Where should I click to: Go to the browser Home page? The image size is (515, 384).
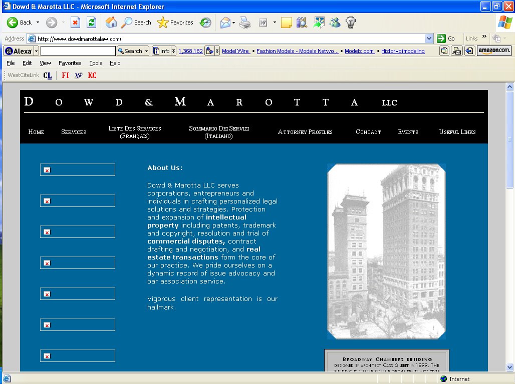[111, 22]
